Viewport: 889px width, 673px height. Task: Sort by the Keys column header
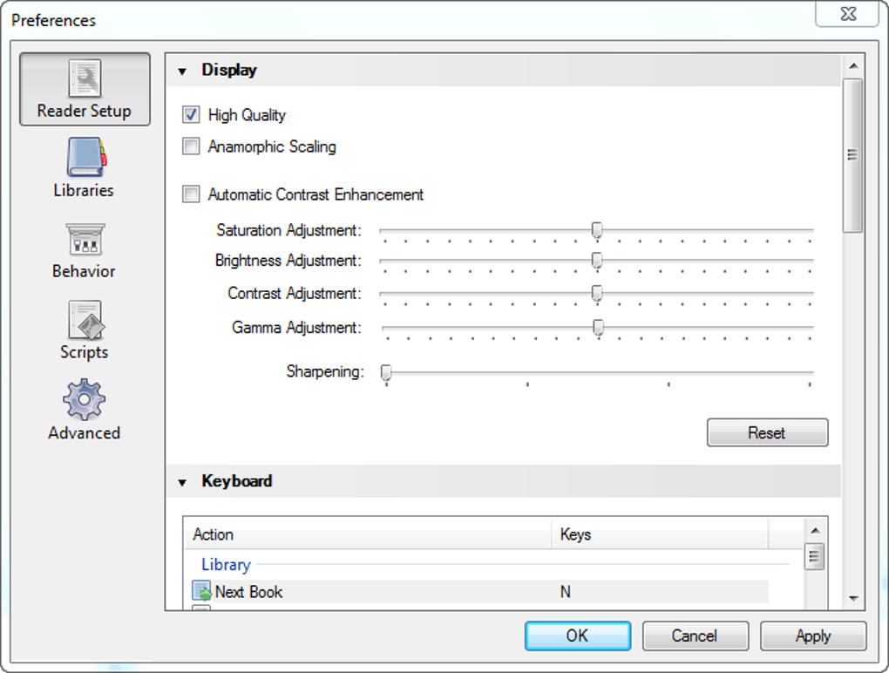click(x=660, y=534)
